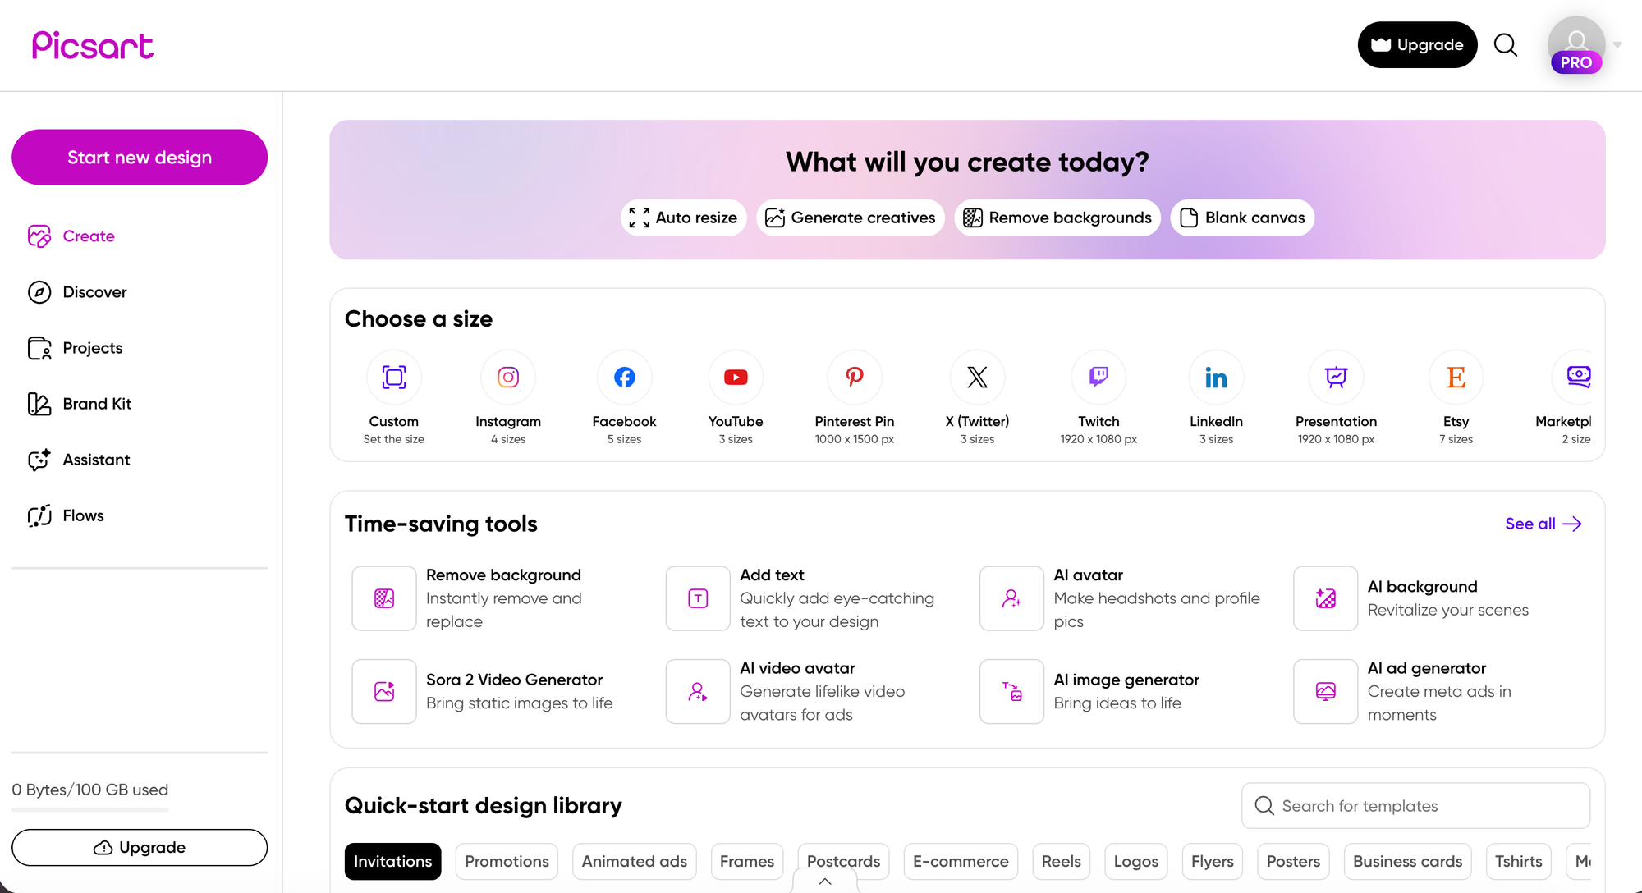Image resolution: width=1642 pixels, height=893 pixels.
Task: Pick the Twitch size icon
Action: point(1098,378)
